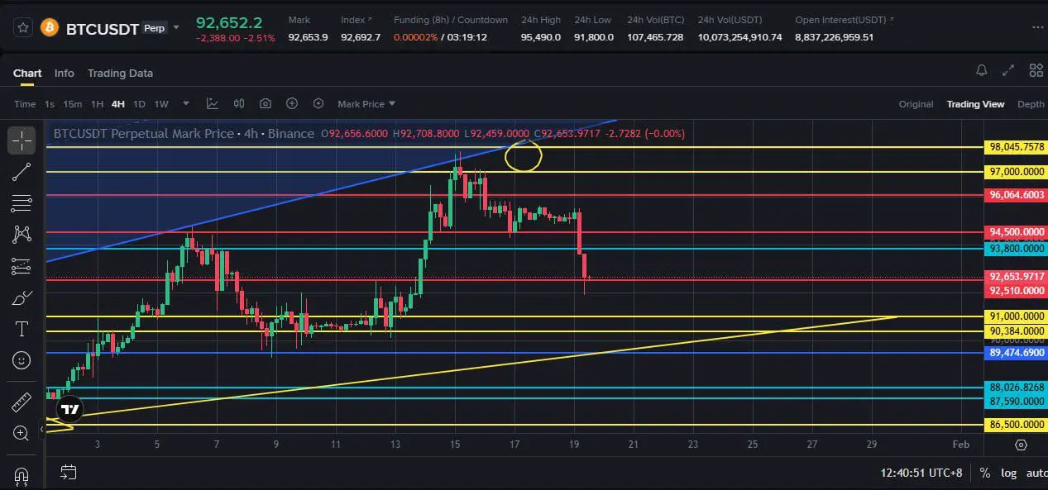Select the 15m interval
Screen dimensions: 1048x490
point(73,104)
